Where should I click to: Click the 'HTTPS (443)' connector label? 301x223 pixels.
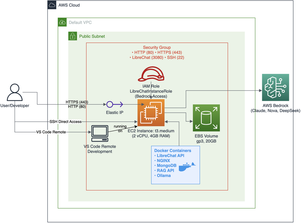pyautogui.click(x=77, y=102)
